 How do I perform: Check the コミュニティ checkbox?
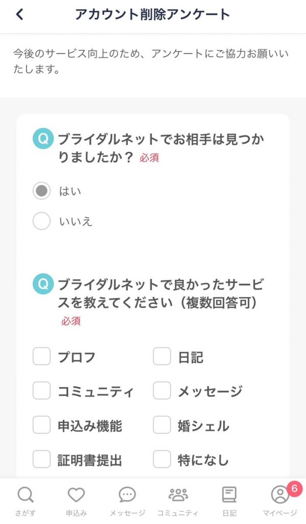[x=41, y=391]
